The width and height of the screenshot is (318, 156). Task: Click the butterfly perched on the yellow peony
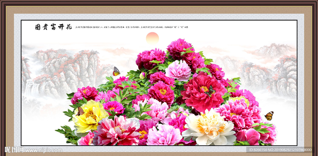coord(80,111)
